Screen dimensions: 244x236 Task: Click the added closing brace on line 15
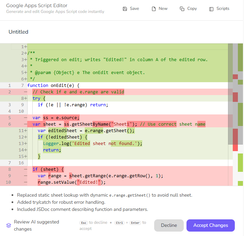pos(39,156)
